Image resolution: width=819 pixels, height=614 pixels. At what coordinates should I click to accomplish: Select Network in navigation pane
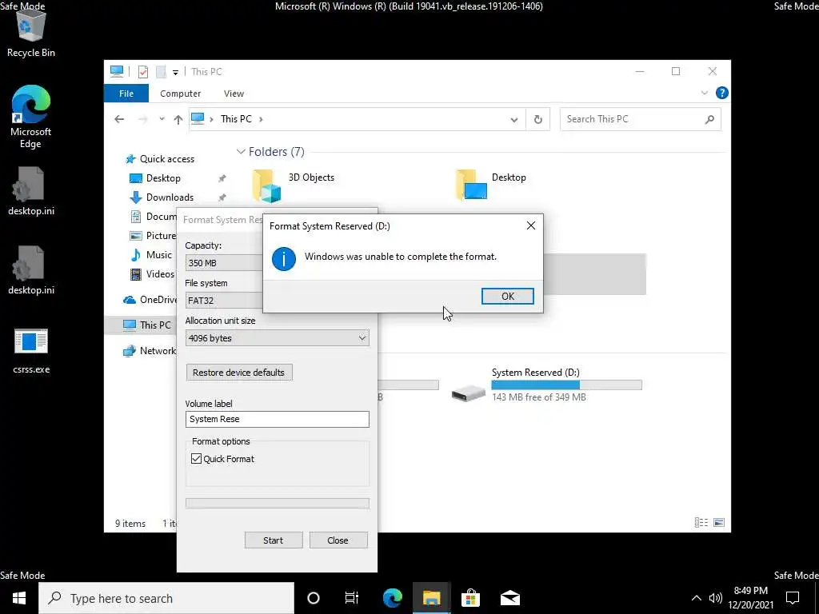coord(150,351)
